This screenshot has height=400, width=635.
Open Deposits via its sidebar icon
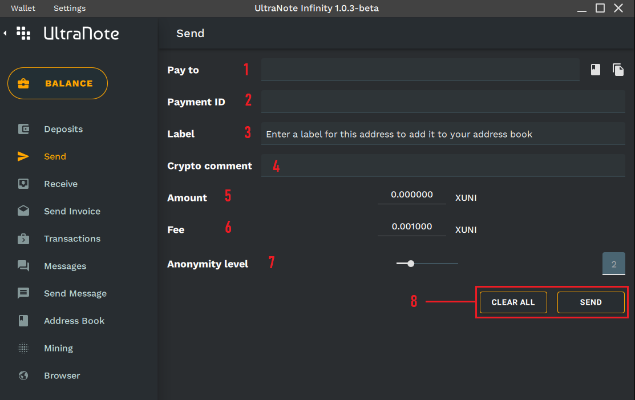(23, 129)
